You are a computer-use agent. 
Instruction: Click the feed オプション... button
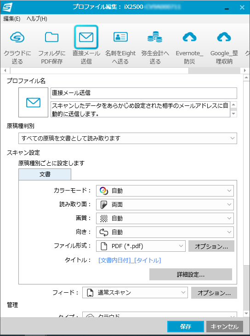click(x=214, y=293)
